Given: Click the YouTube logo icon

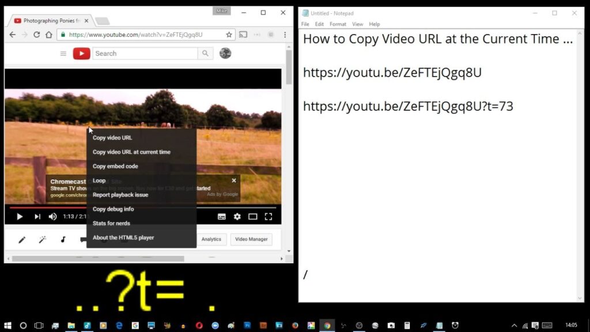Looking at the screenshot, I should tap(81, 54).
